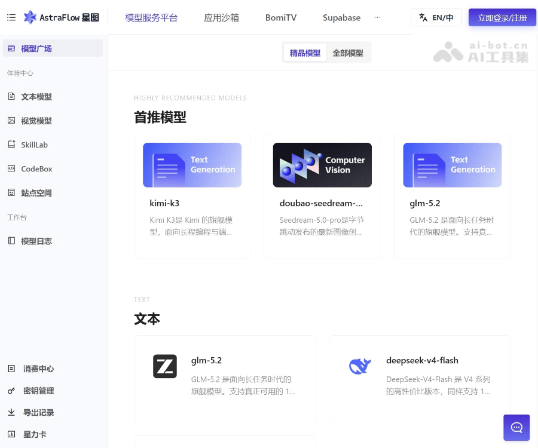The image size is (538, 448).
Task: Click the AstraFlow 星图 brand text
Action: (x=69, y=17)
